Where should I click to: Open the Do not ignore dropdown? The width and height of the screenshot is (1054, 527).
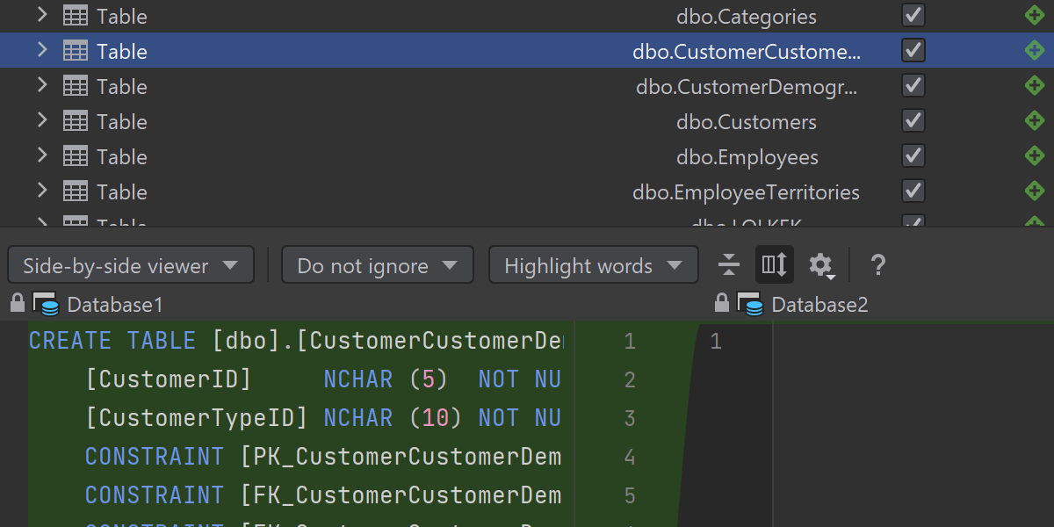(x=377, y=265)
